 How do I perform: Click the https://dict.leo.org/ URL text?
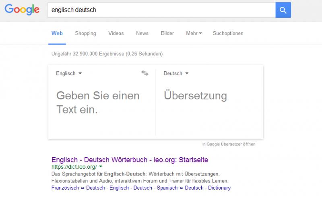click(74, 167)
